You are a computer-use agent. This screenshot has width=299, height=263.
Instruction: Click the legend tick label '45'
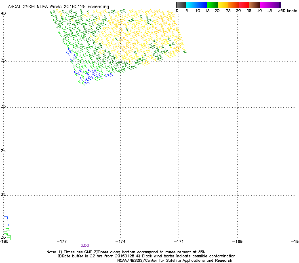tap(270, 11)
